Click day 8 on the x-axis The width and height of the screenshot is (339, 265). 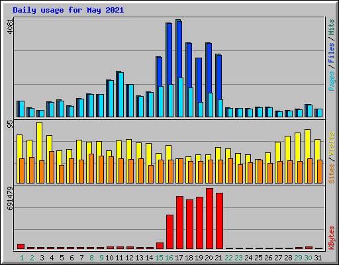(91, 258)
